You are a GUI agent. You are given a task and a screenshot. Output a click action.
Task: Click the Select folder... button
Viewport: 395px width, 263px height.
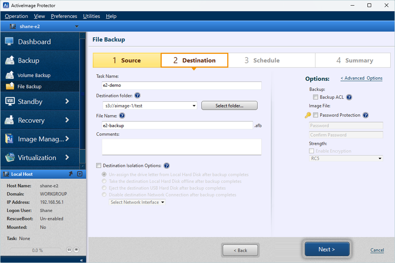(229, 106)
